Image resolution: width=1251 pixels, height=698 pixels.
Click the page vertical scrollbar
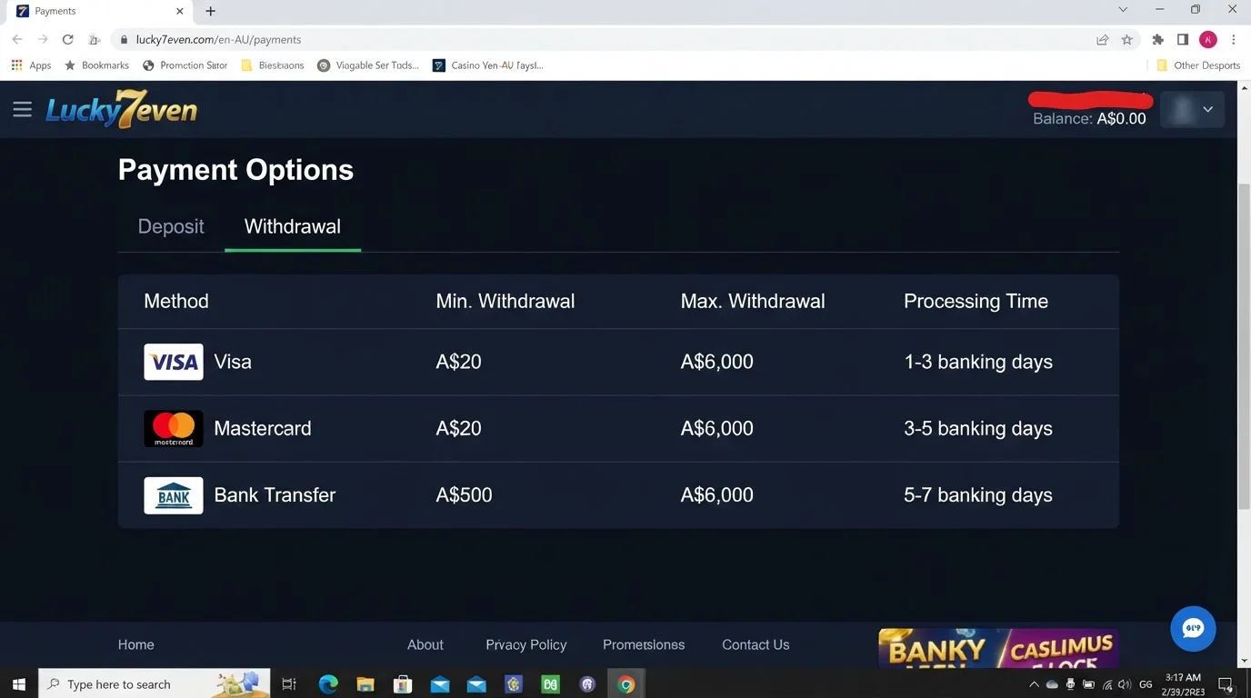[x=1244, y=345]
